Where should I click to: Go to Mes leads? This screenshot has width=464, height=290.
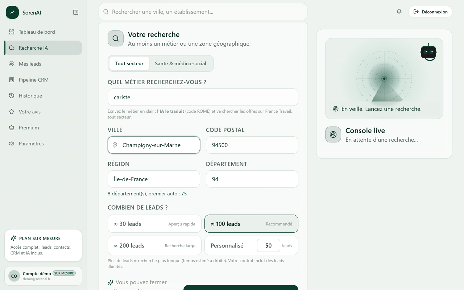coord(43,64)
